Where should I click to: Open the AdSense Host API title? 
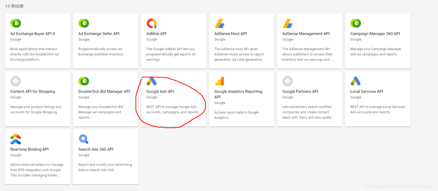pyautogui.click(x=231, y=34)
